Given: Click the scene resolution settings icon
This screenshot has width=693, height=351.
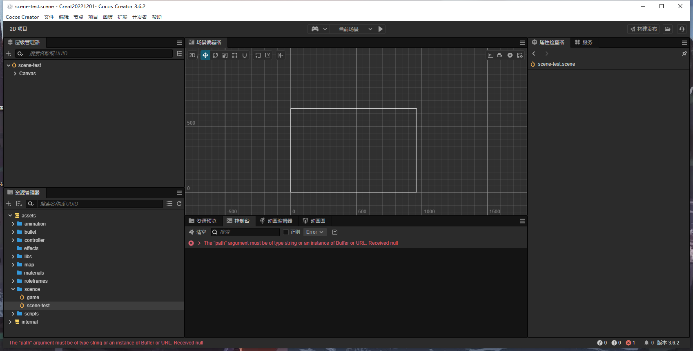Looking at the screenshot, I should (520, 55).
